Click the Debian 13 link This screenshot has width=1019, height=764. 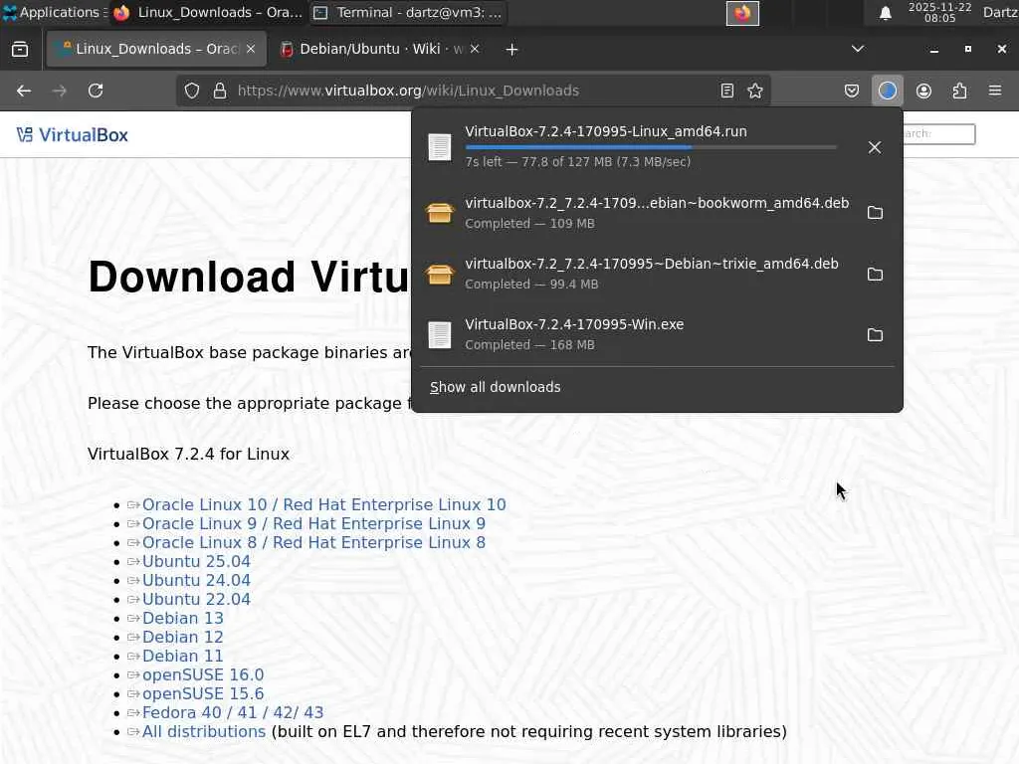click(x=183, y=618)
